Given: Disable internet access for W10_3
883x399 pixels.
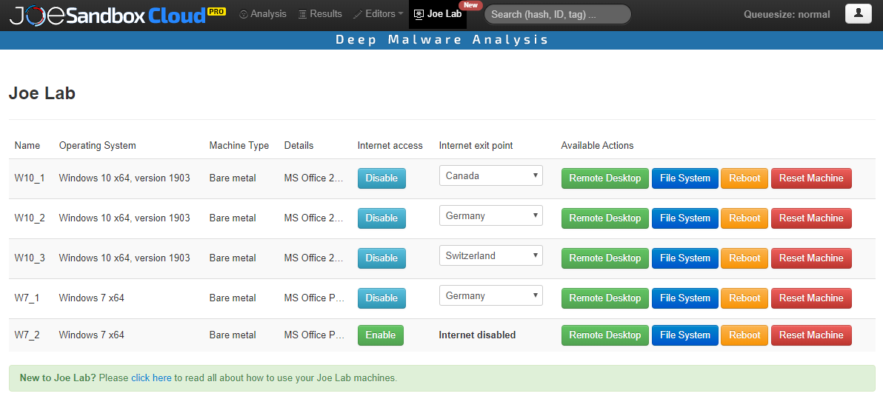Looking at the screenshot, I should point(381,258).
